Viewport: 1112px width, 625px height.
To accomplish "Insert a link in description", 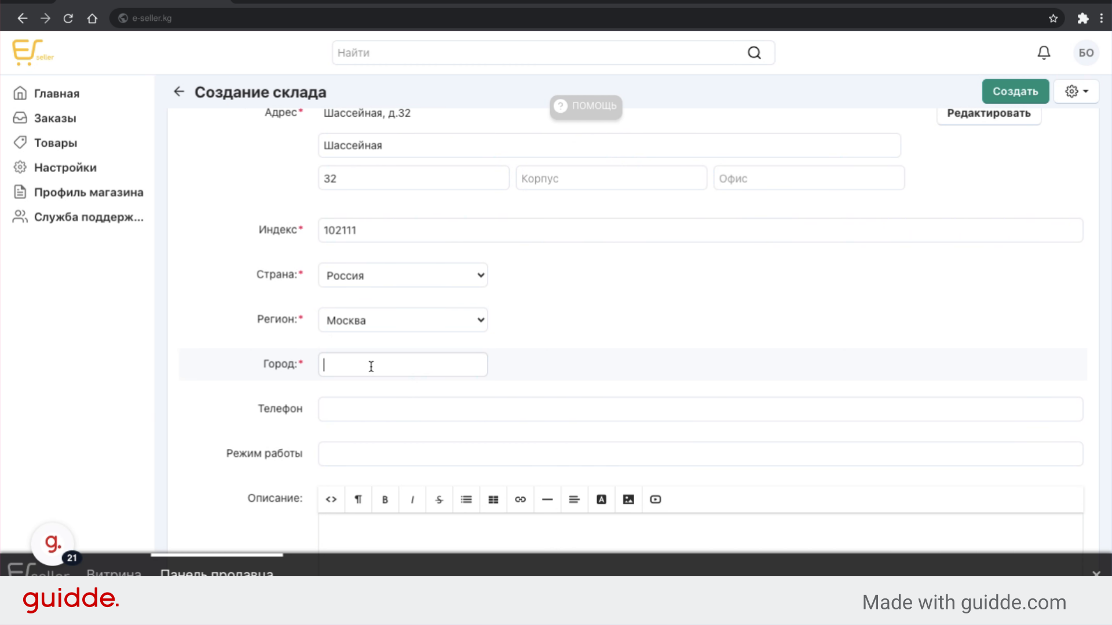I will 520,499.
